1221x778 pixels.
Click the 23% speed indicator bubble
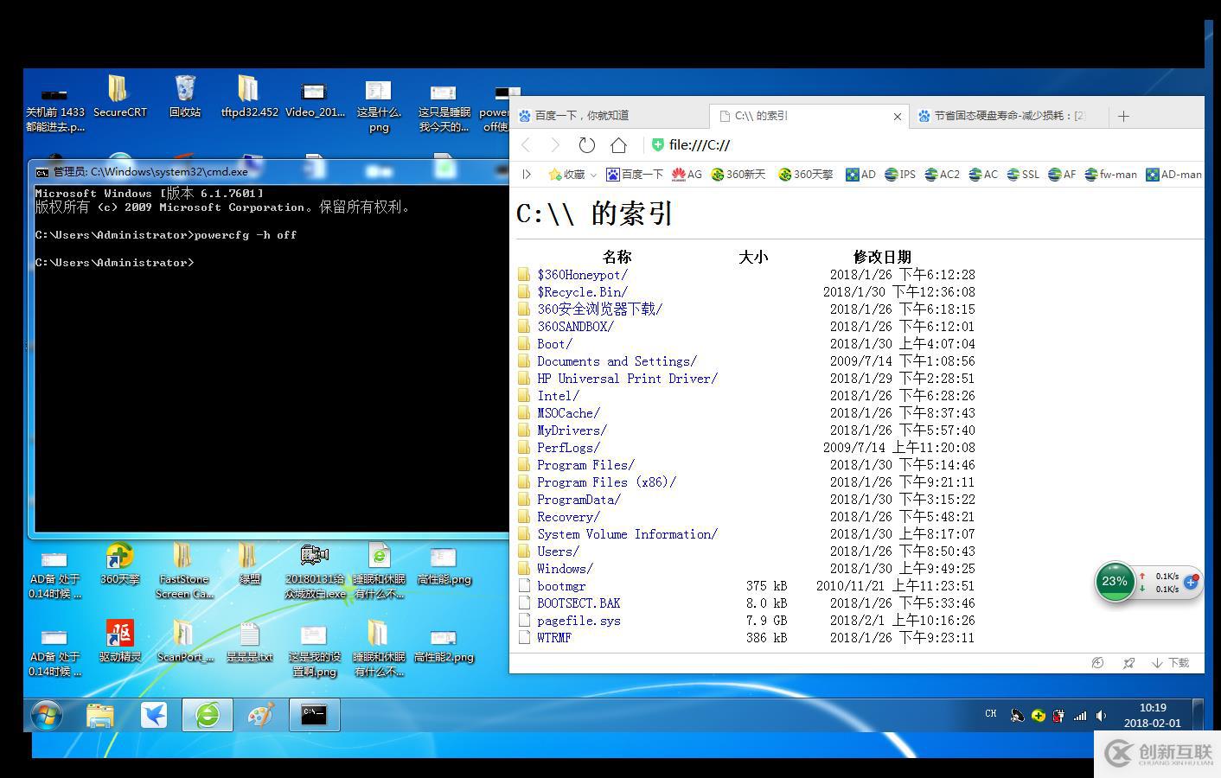point(1115,582)
